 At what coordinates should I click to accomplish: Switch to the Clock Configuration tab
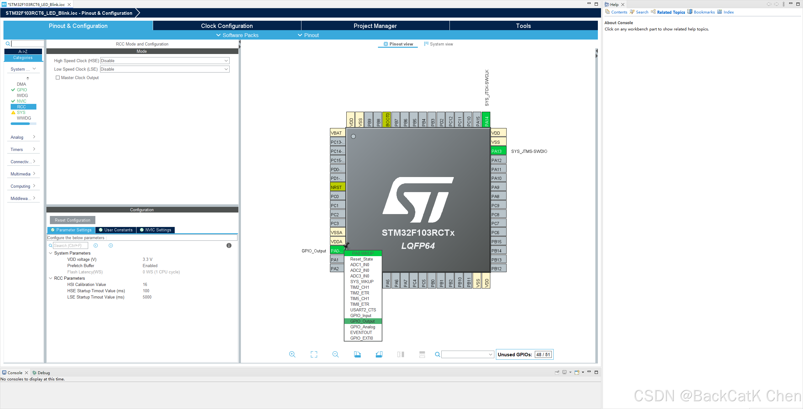[x=226, y=26]
